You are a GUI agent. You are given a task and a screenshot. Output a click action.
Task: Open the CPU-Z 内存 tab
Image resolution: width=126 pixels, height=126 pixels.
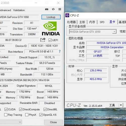(x=92, y=22)
